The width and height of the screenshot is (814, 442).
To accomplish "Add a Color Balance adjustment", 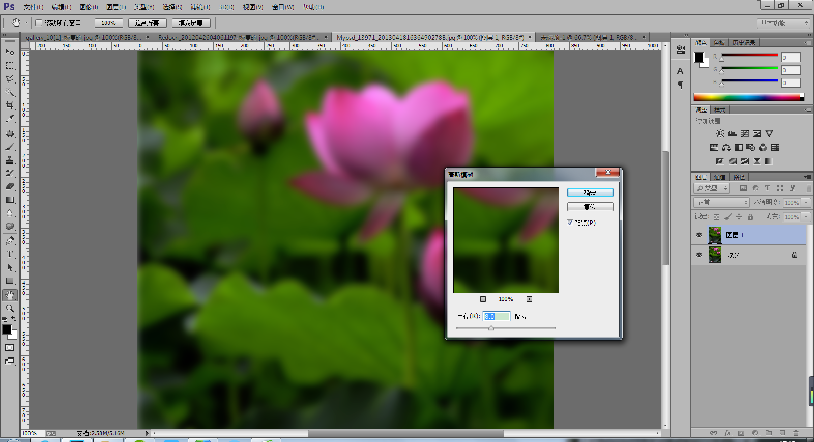I will pyautogui.click(x=726, y=147).
